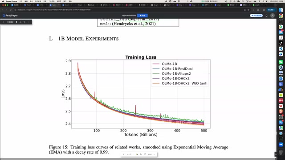Open the Apple menu
This screenshot has height=160, width=285.
[3, 1]
